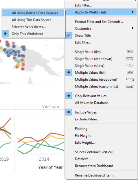Click the slider icon beside Single Value (slider)
This screenshot has width=138, height=180.
pyautogui.click(x=130, y=65)
